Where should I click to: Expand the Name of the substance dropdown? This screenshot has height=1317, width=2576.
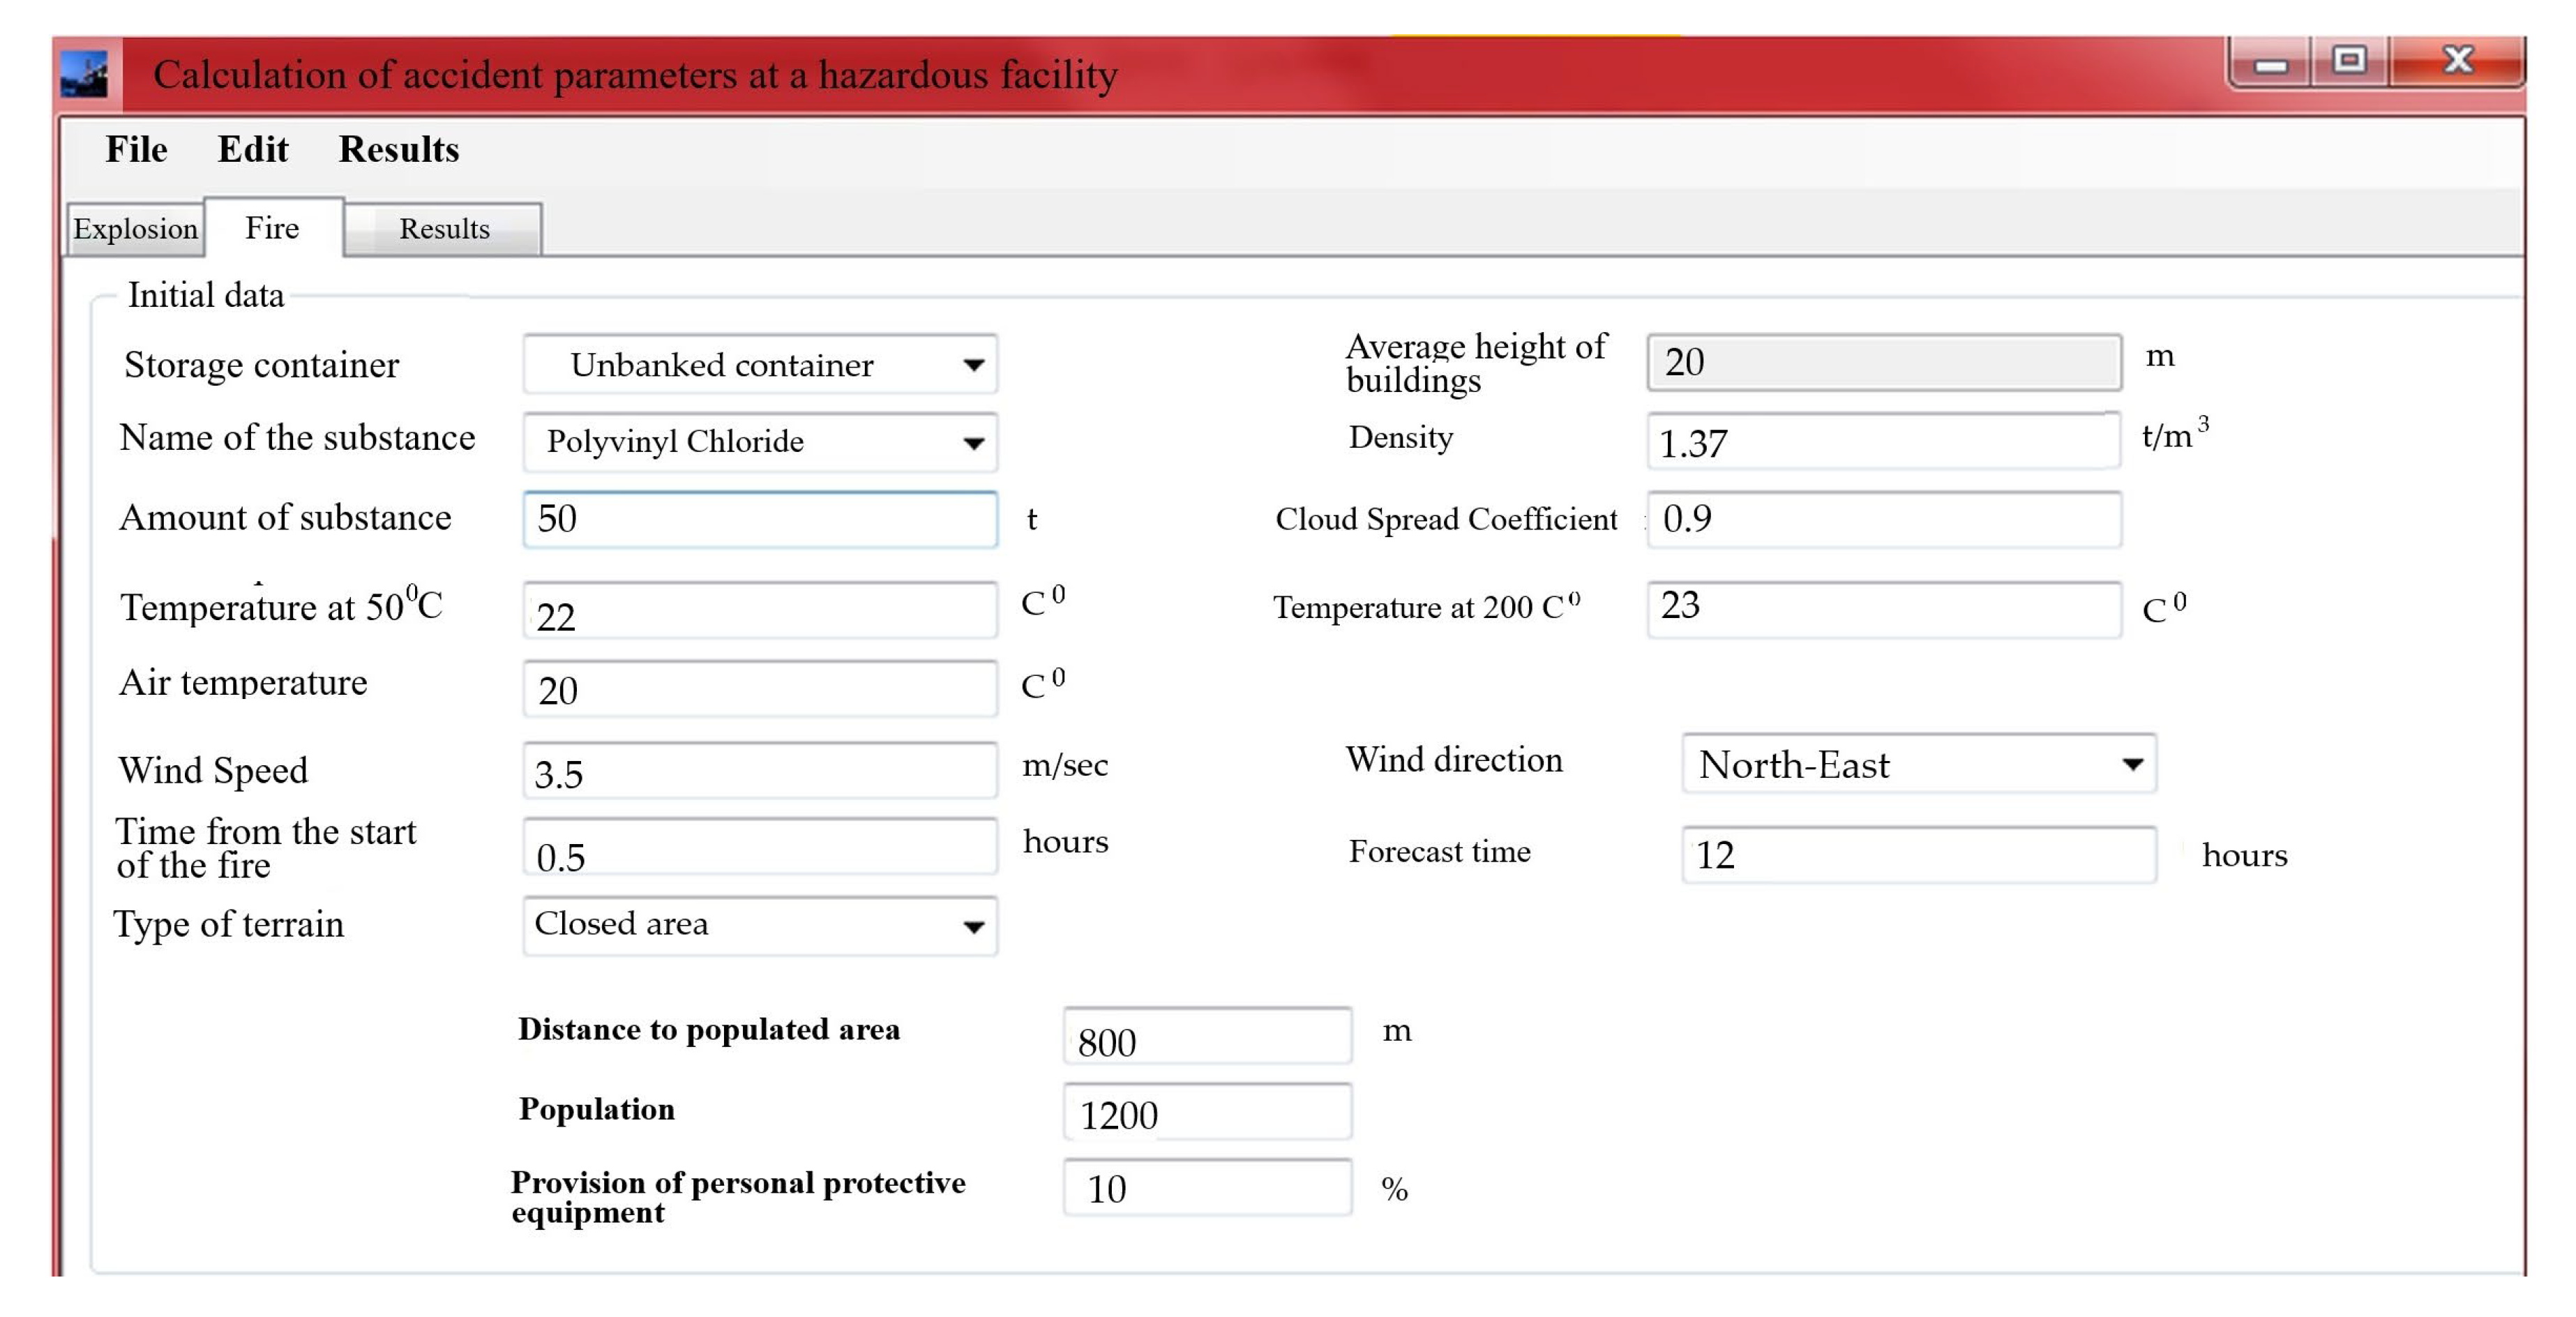pos(973,443)
